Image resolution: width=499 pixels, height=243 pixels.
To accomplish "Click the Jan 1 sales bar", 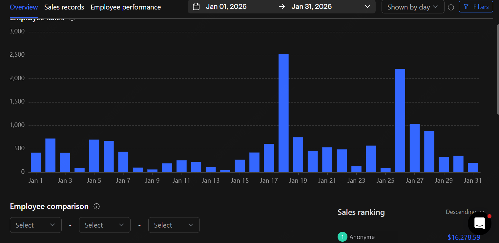I will [x=36, y=162].
